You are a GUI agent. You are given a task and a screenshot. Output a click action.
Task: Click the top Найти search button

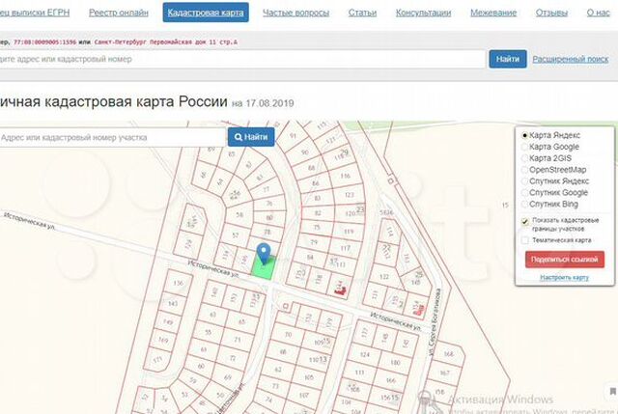point(508,59)
